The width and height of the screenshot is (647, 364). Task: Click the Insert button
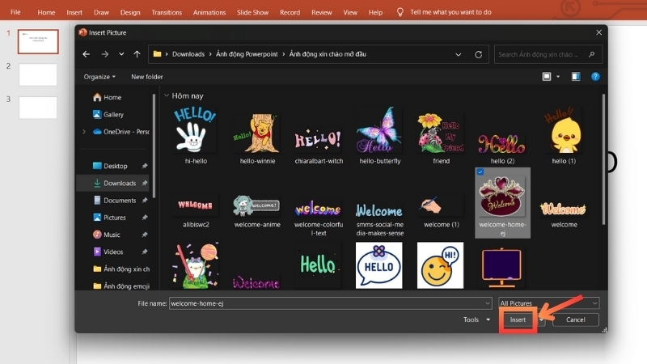click(518, 320)
